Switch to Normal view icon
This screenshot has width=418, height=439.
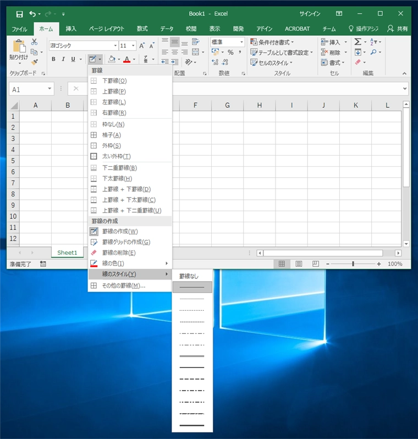point(282,264)
